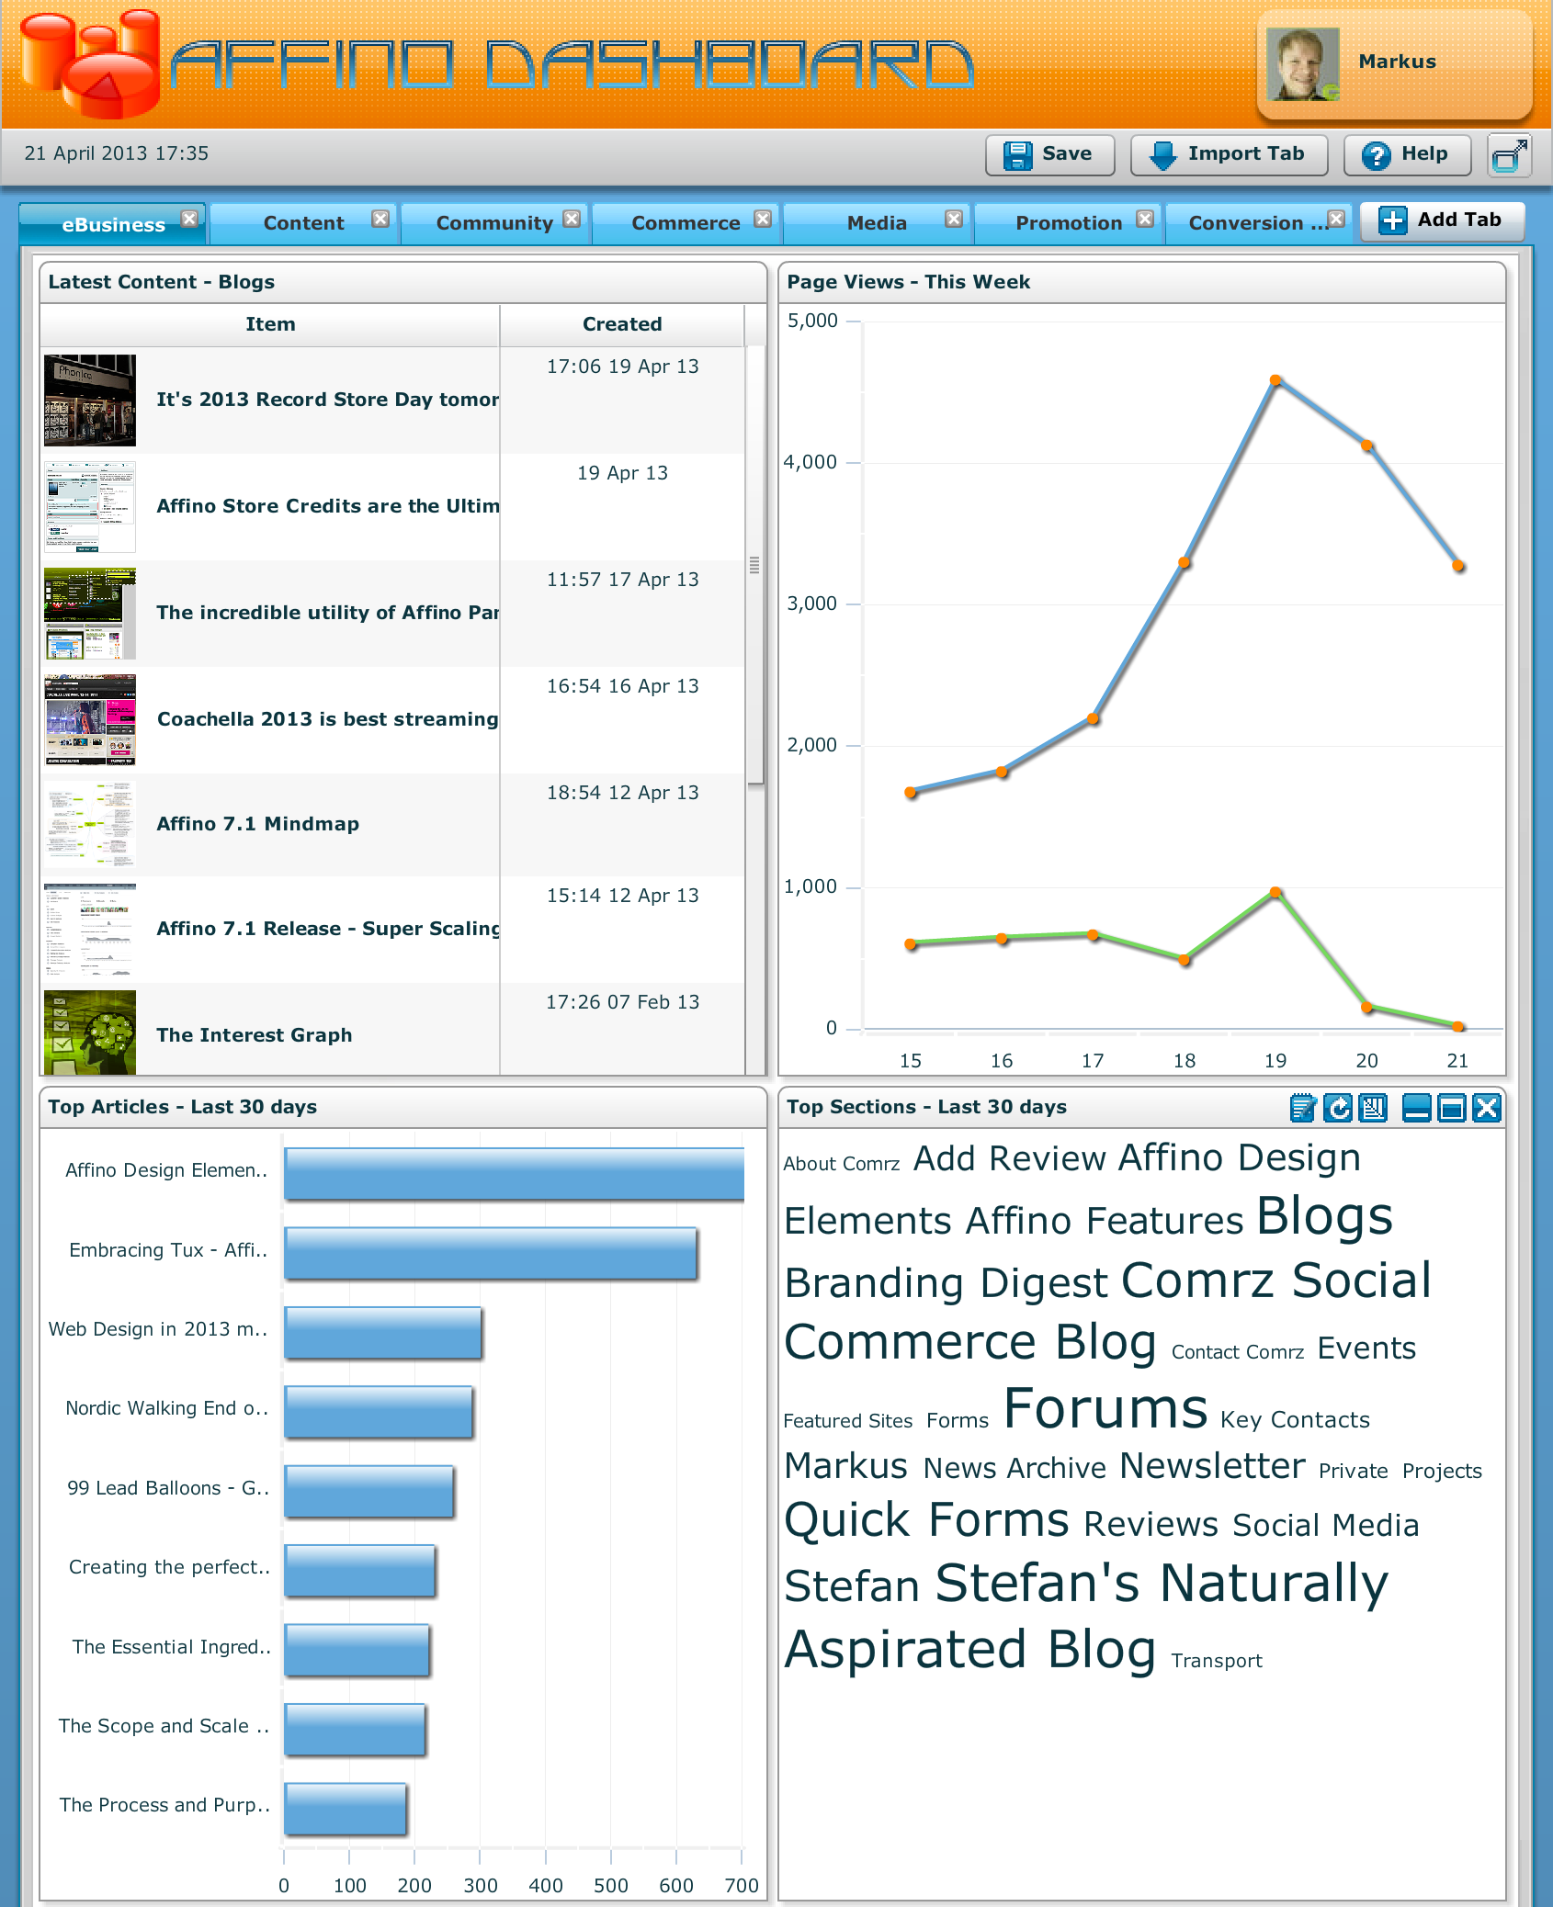1553x1907 pixels.
Task: Click Markus profile avatar photo
Action: pyautogui.click(x=1302, y=63)
